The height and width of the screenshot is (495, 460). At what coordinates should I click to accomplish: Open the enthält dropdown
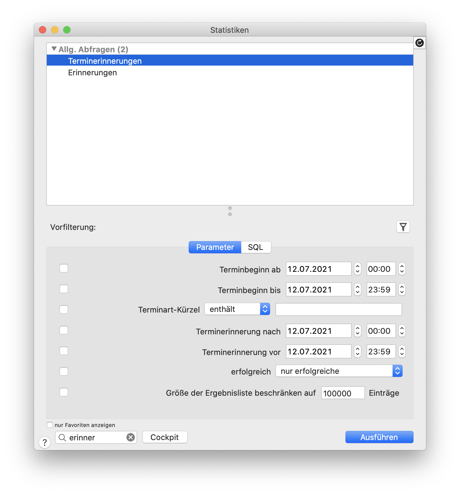(237, 309)
